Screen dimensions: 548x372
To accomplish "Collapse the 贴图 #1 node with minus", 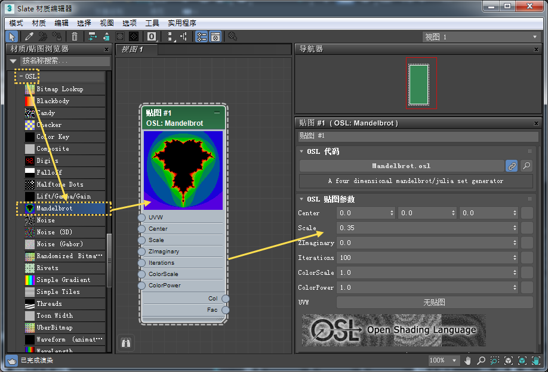I will pos(217,113).
